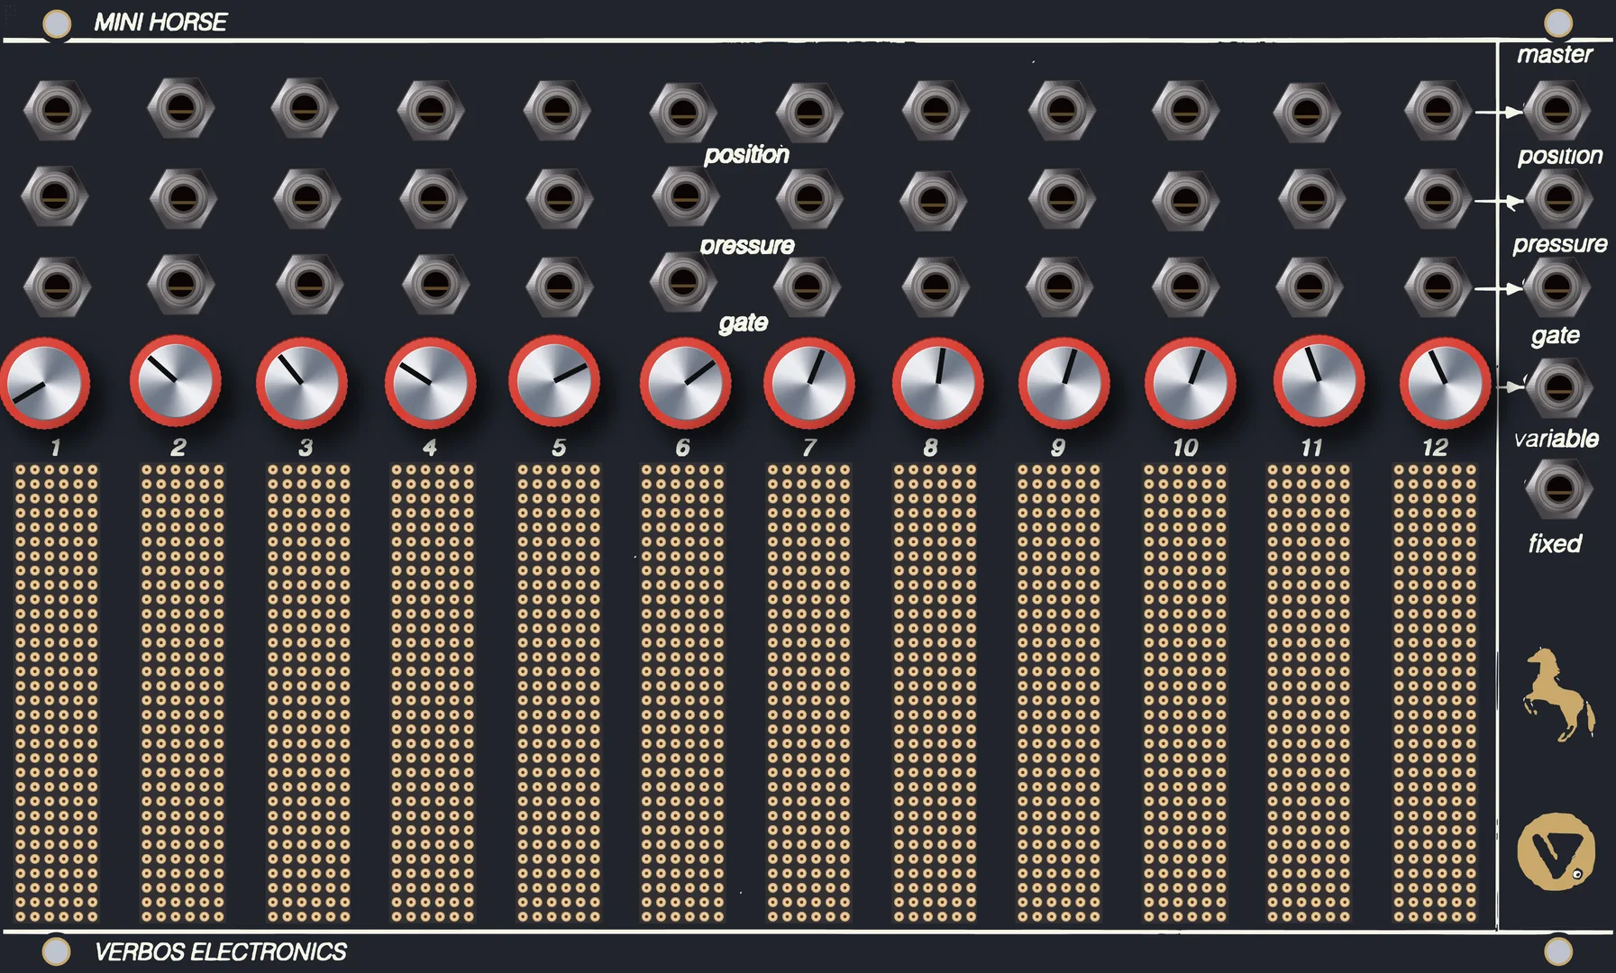The width and height of the screenshot is (1616, 973).
Task: Adjust the red knob numbered 9
Action: [1064, 384]
